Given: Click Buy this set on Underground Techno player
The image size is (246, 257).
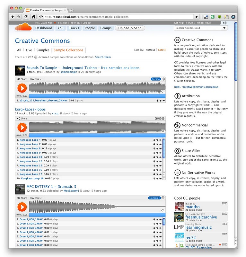Looking at the screenshot, I should pos(36,79).
